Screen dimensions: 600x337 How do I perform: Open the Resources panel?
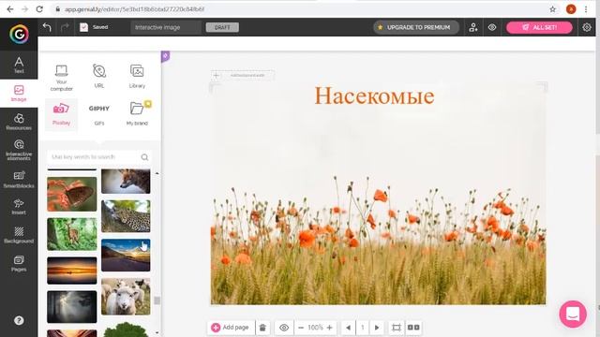19,122
